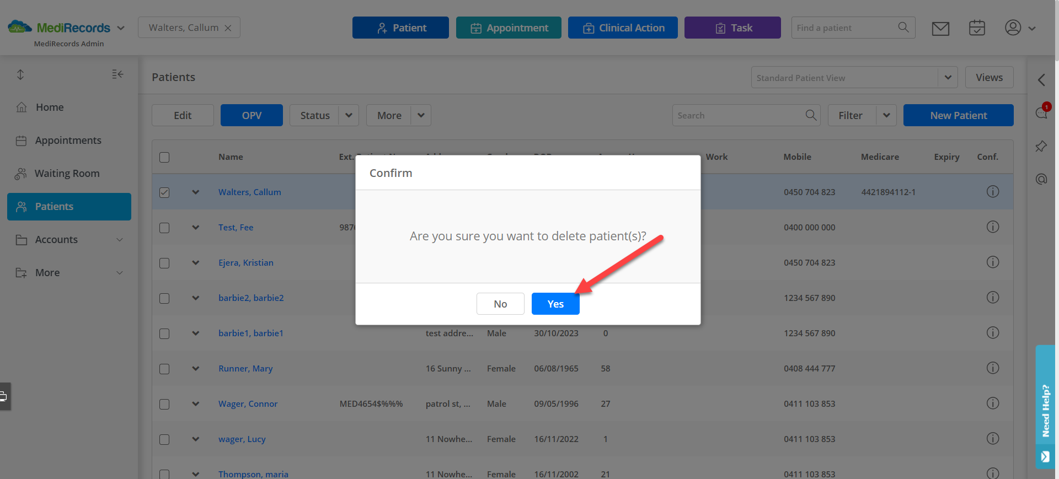Open the mail envelope icon

[x=940, y=28]
